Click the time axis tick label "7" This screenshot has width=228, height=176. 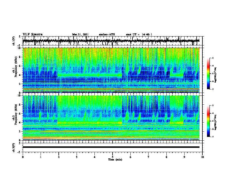coord(149,157)
